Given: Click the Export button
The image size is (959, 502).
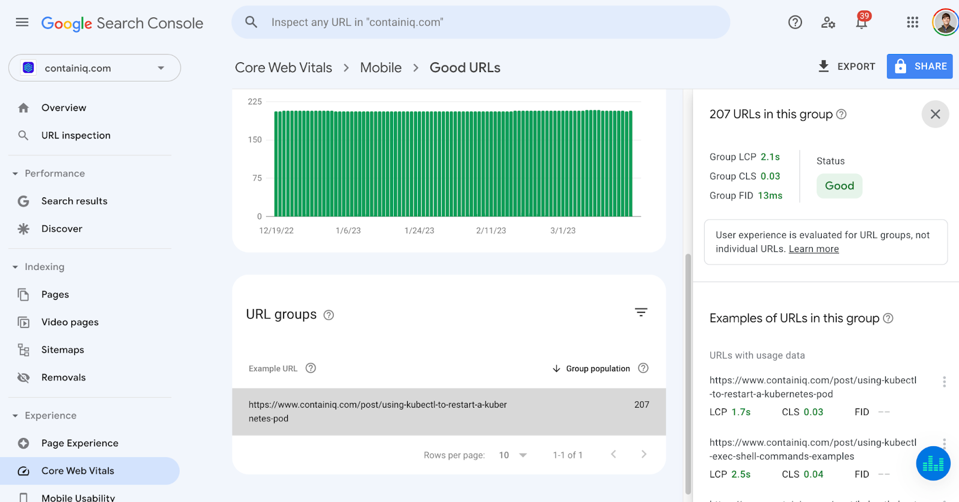Looking at the screenshot, I should [x=846, y=67].
